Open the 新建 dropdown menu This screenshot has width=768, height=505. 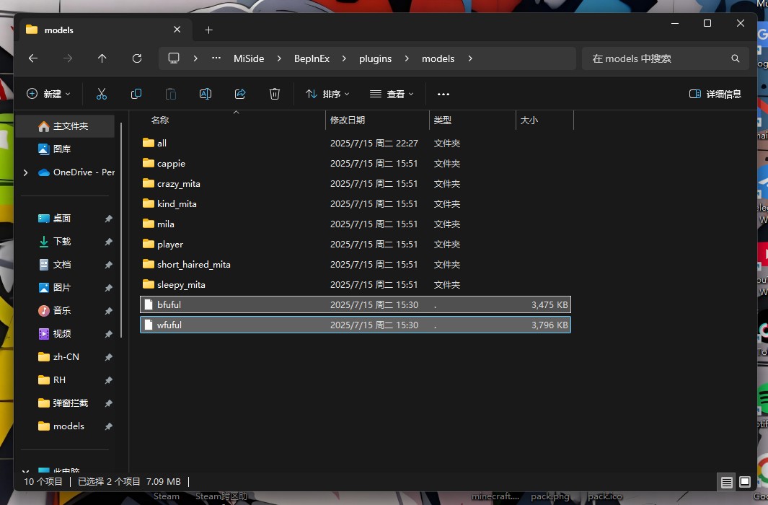click(48, 94)
